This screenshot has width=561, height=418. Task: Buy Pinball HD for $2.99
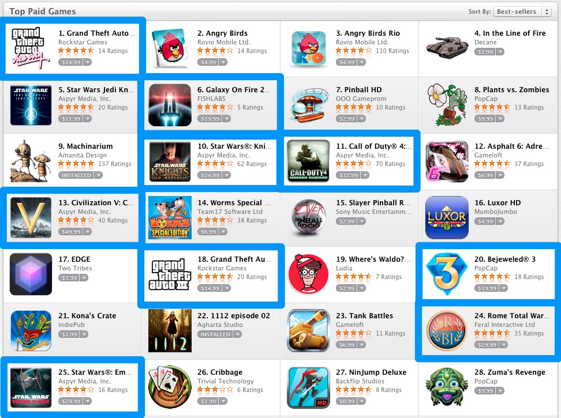pos(346,119)
